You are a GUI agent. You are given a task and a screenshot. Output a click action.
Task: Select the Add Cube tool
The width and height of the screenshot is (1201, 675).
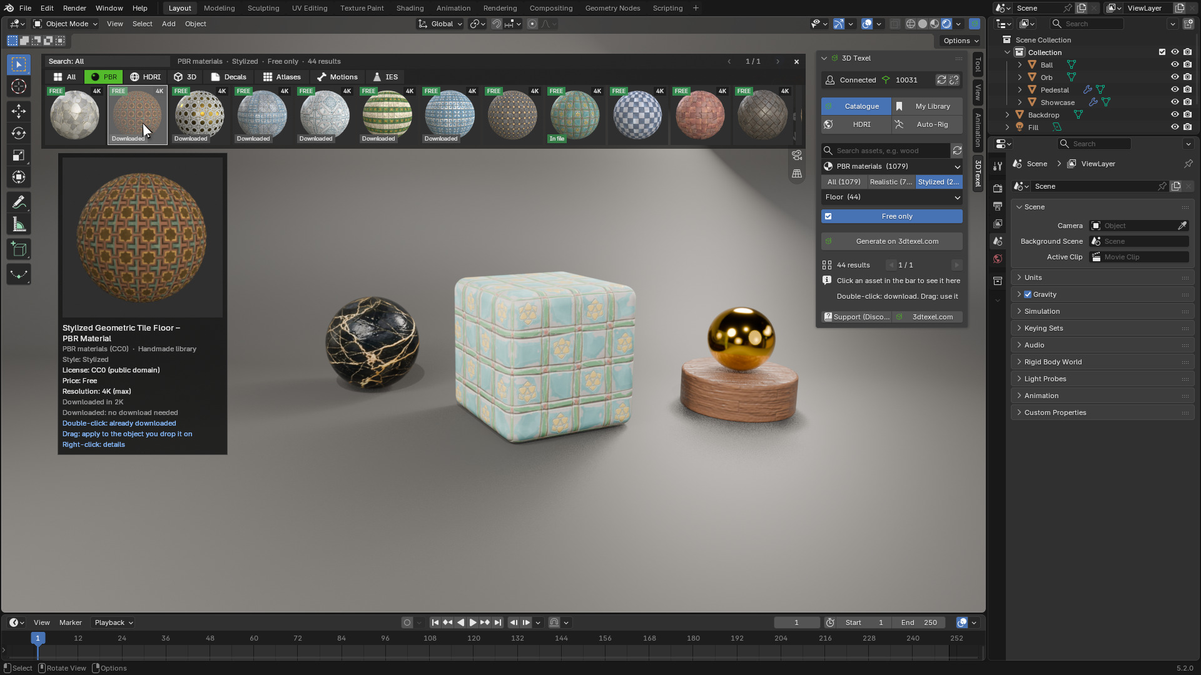coord(19,250)
